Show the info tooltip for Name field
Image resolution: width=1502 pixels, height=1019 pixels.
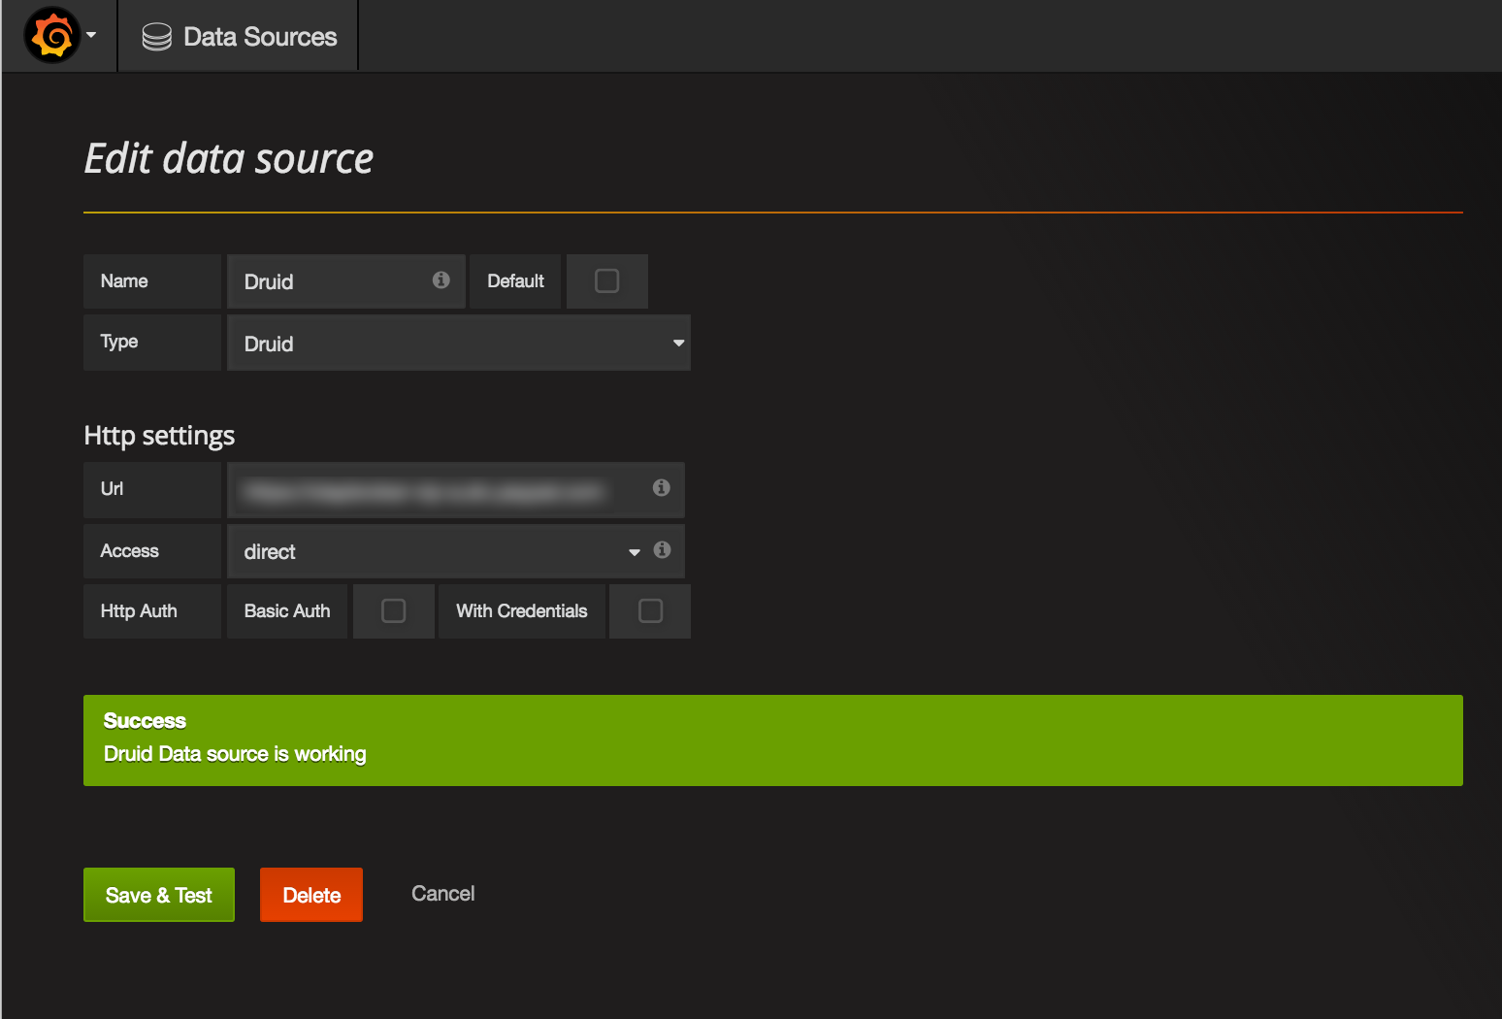[441, 279]
